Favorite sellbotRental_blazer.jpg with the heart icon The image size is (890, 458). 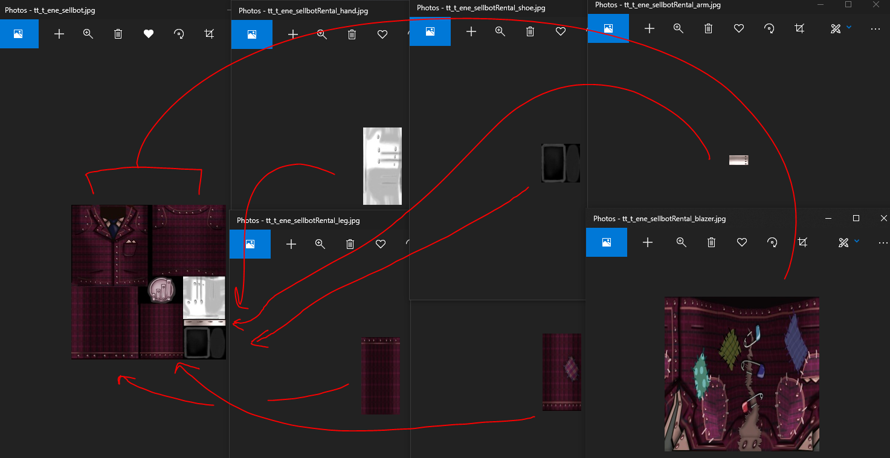742,242
